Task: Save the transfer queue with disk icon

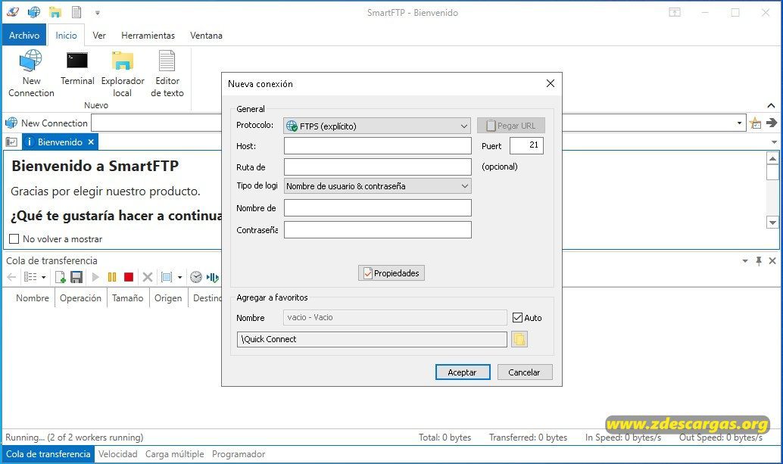Action: coord(76,277)
